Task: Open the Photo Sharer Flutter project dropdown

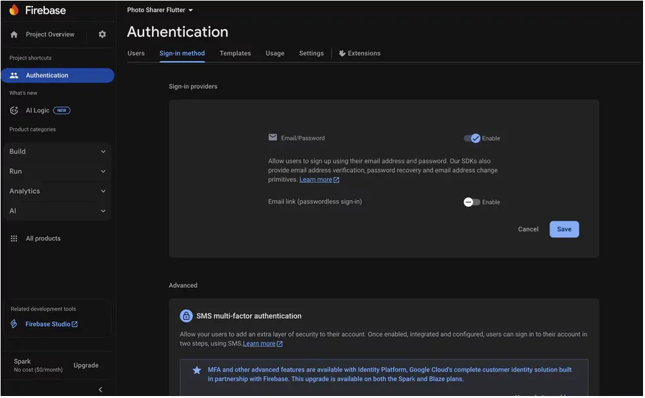Action: click(160, 10)
